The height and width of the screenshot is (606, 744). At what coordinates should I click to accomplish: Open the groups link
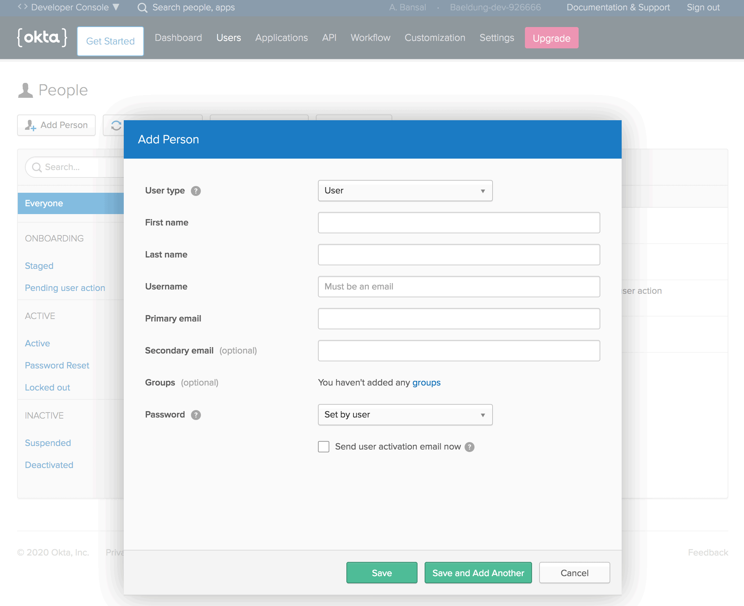tap(426, 383)
